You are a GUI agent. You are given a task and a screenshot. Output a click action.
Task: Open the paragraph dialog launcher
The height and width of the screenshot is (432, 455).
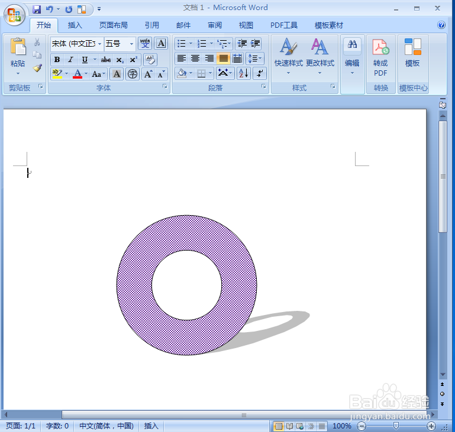click(x=263, y=86)
